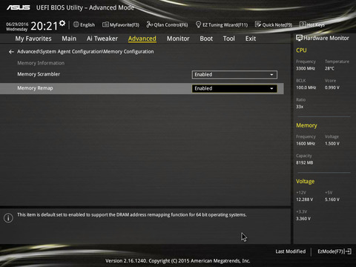Open the clock settings gear icon
This screenshot has height=267, width=356.
(62, 23)
